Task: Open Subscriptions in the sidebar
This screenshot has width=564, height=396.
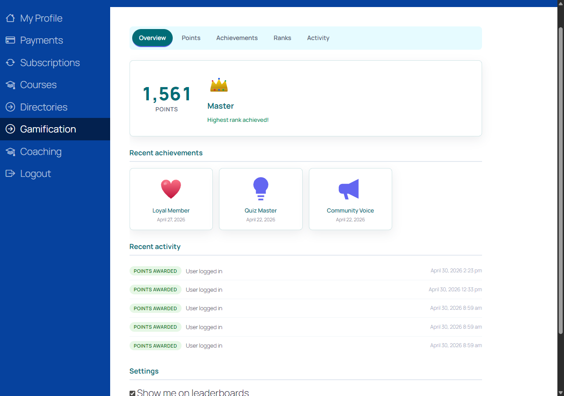Action: coord(55,62)
